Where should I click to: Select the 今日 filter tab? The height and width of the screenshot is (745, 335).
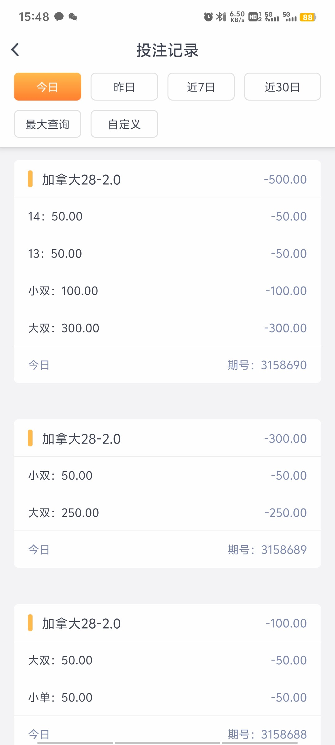tap(47, 87)
